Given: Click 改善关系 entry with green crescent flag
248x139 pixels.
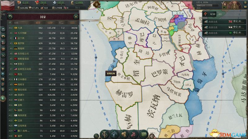Looking at the screenshot, I should click(x=224, y=33).
